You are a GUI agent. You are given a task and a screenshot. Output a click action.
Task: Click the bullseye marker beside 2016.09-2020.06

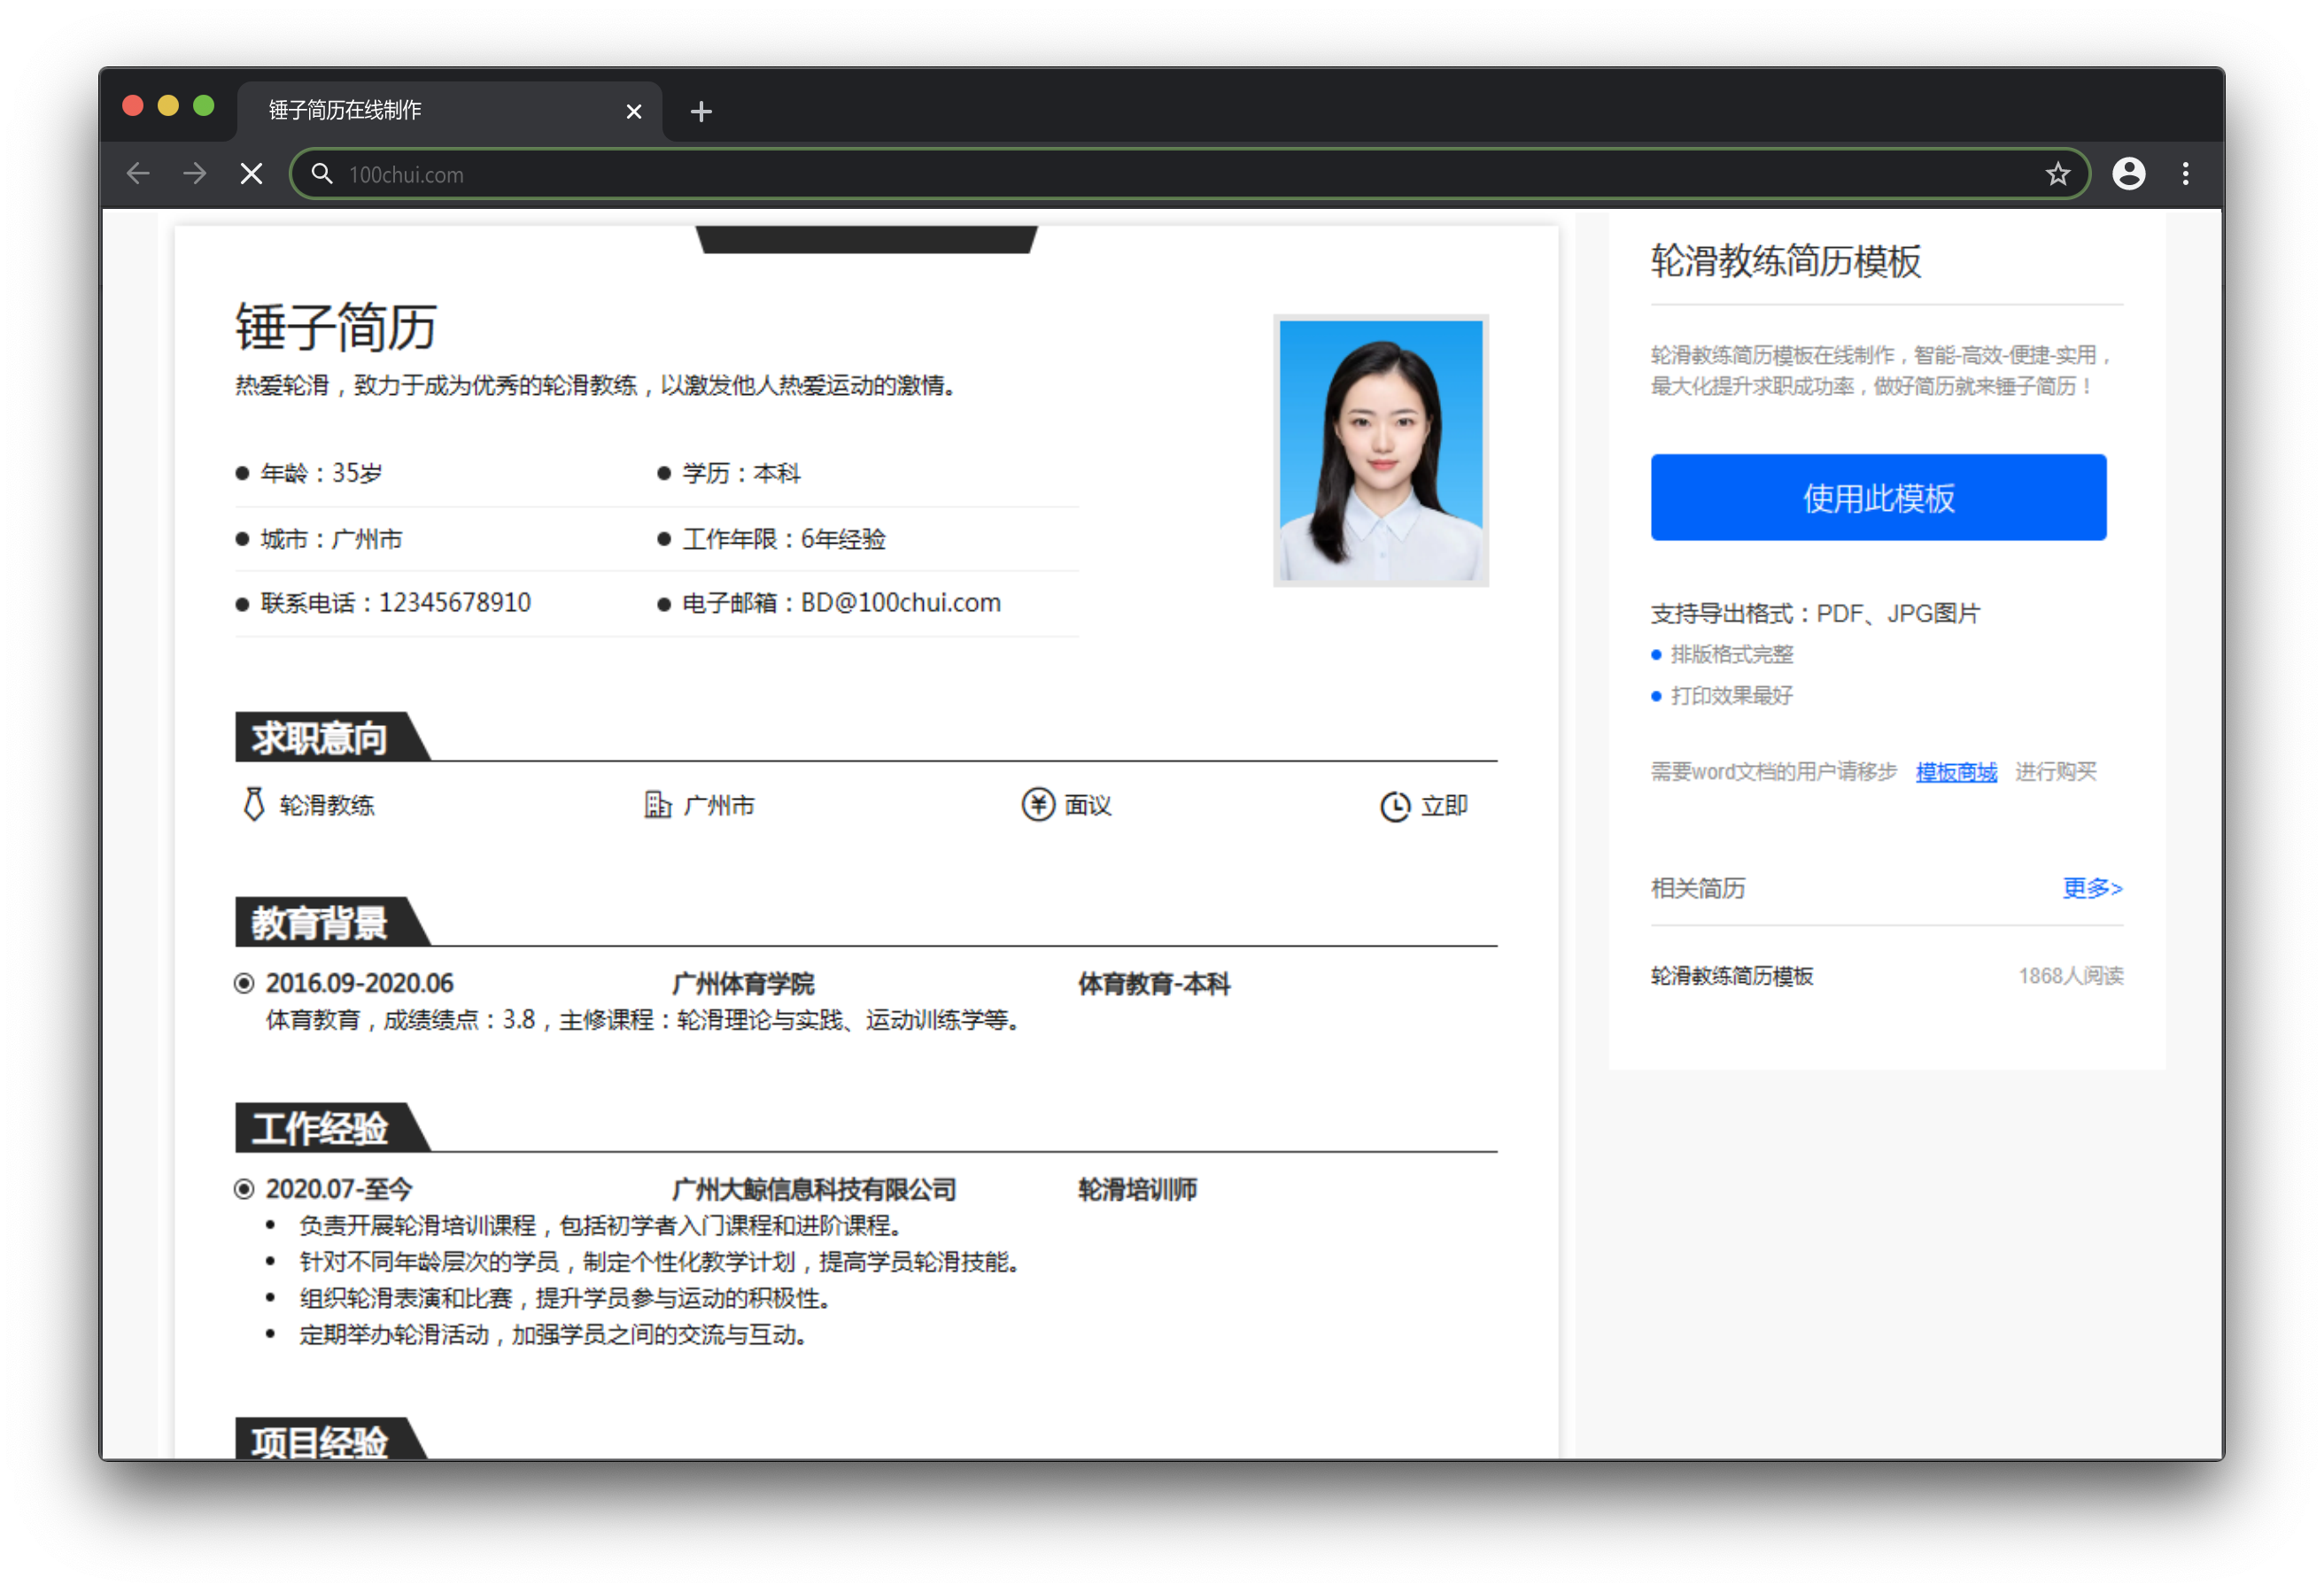[x=244, y=983]
